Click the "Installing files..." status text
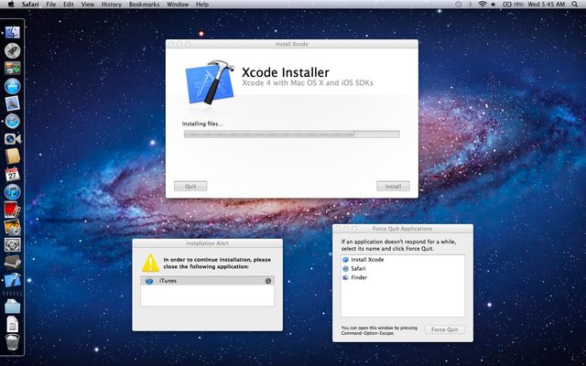The width and height of the screenshot is (586, 366). [202, 124]
